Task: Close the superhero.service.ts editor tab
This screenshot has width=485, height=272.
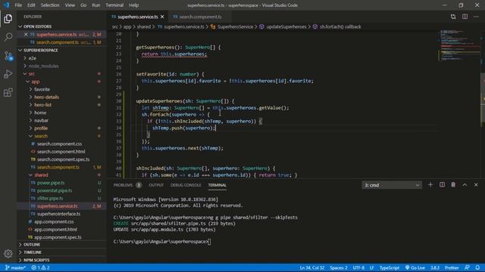Action: pyautogui.click(x=162, y=17)
